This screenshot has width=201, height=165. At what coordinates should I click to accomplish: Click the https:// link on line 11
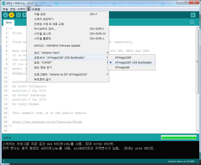pyautogui.click(x=19, y=73)
